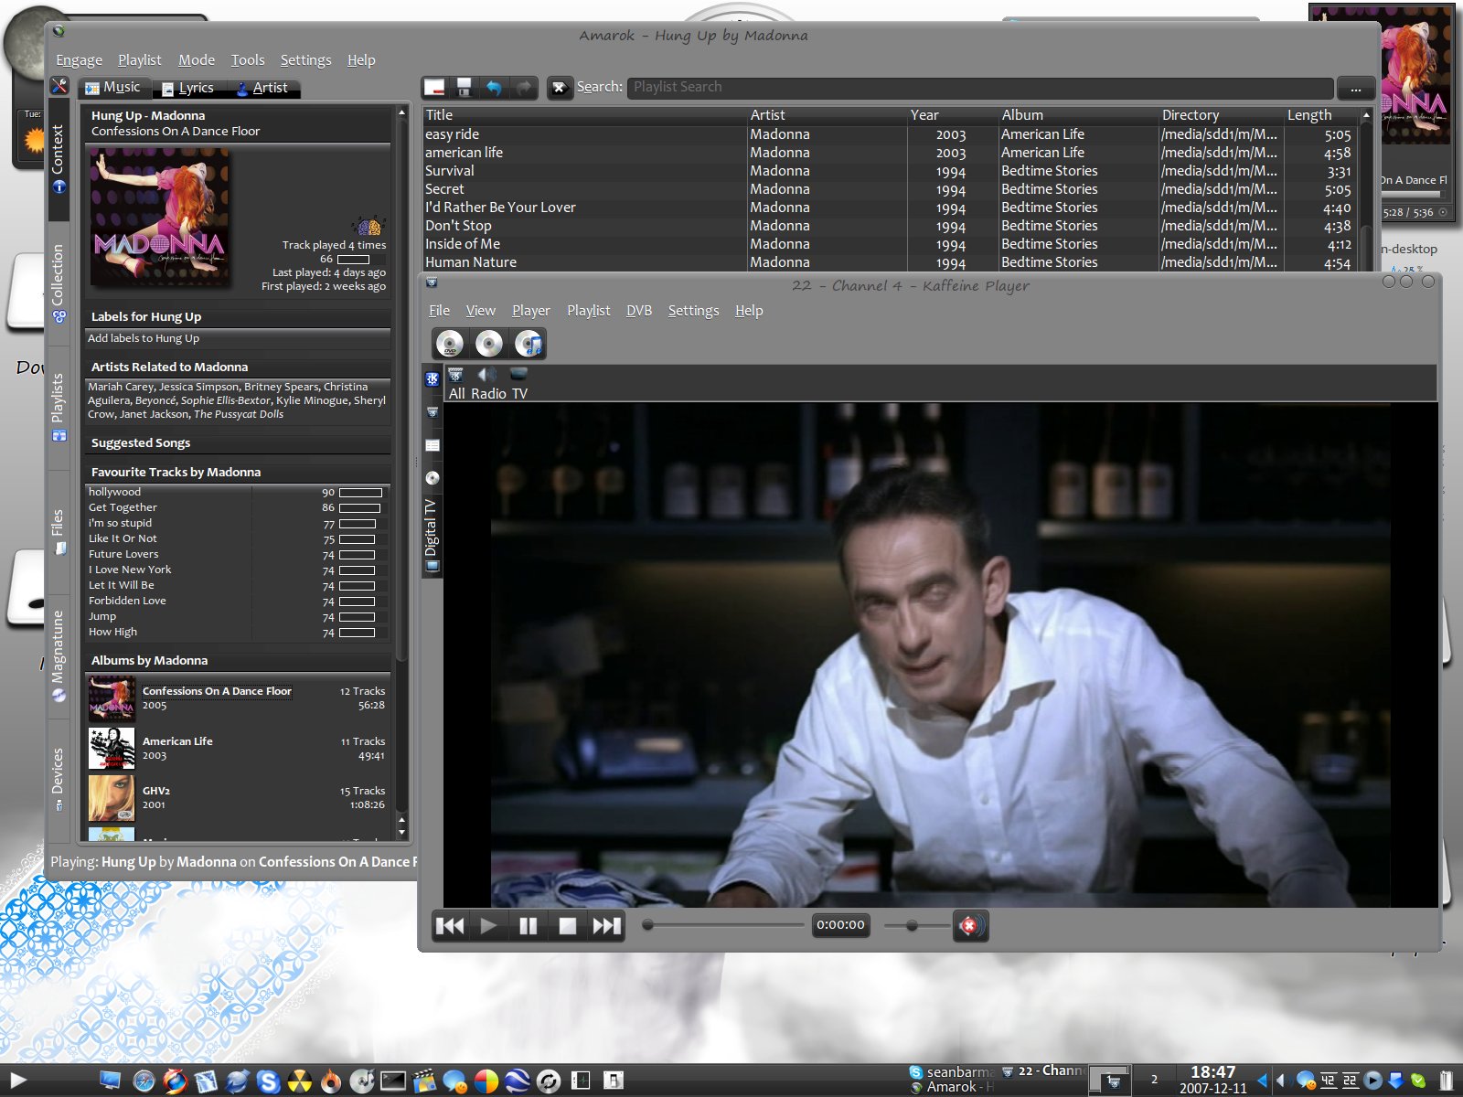This screenshot has width=1463, height=1097.
Task: Collapse the Labels for Hung Up section
Action: pyautogui.click(x=238, y=316)
